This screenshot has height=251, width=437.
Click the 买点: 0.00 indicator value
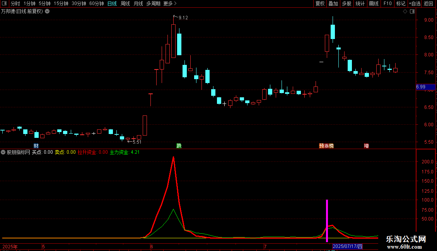[x=43, y=152]
